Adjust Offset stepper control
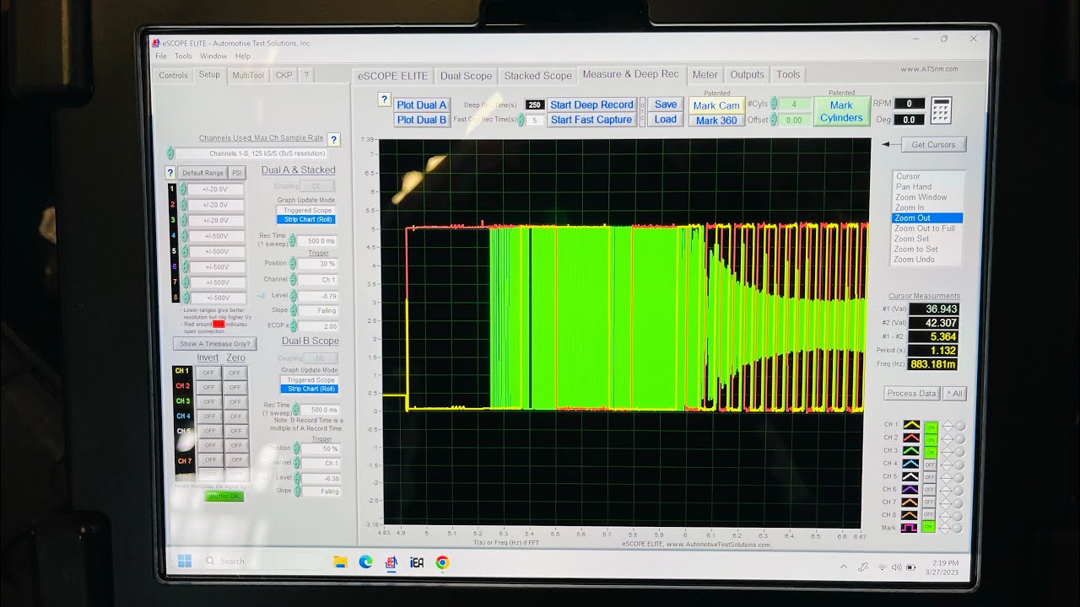 point(774,120)
